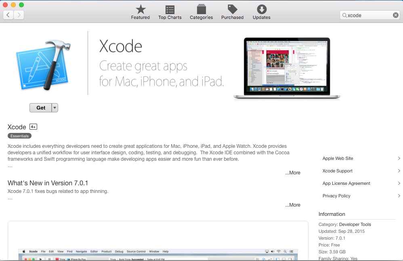Get the Xcode app
The width and height of the screenshot is (403, 261).
coord(41,108)
